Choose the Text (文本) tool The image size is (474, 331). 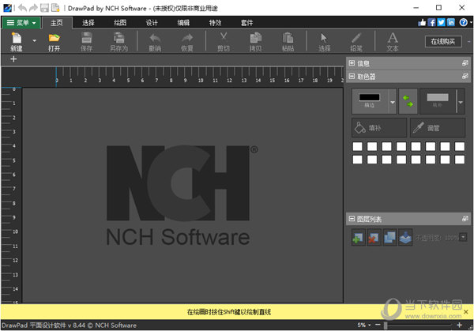tap(393, 38)
